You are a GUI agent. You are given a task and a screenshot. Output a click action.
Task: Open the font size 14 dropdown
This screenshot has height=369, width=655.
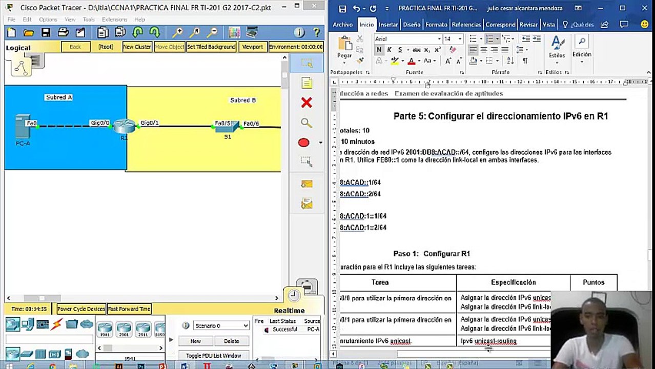pyautogui.click(x=460, y=39)
